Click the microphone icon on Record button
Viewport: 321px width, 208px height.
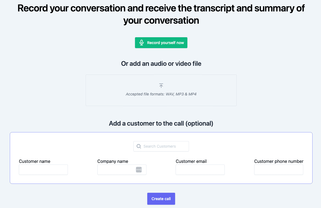141,43
